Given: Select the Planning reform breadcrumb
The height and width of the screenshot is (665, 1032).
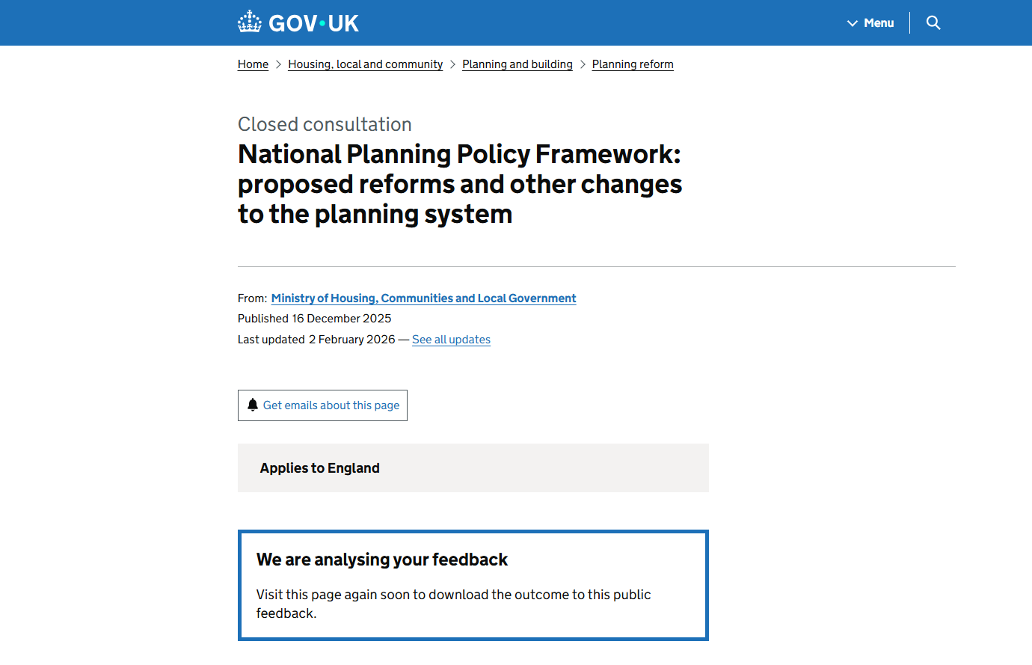Looking at the screenshot, I should pos(632,64).
